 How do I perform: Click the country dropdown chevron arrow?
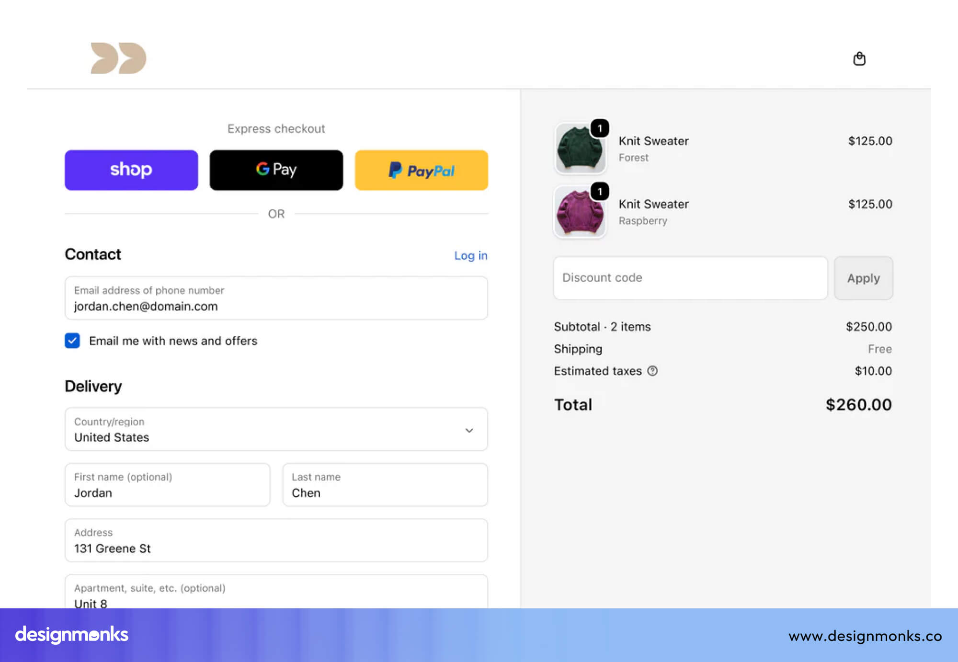(469, 430)
